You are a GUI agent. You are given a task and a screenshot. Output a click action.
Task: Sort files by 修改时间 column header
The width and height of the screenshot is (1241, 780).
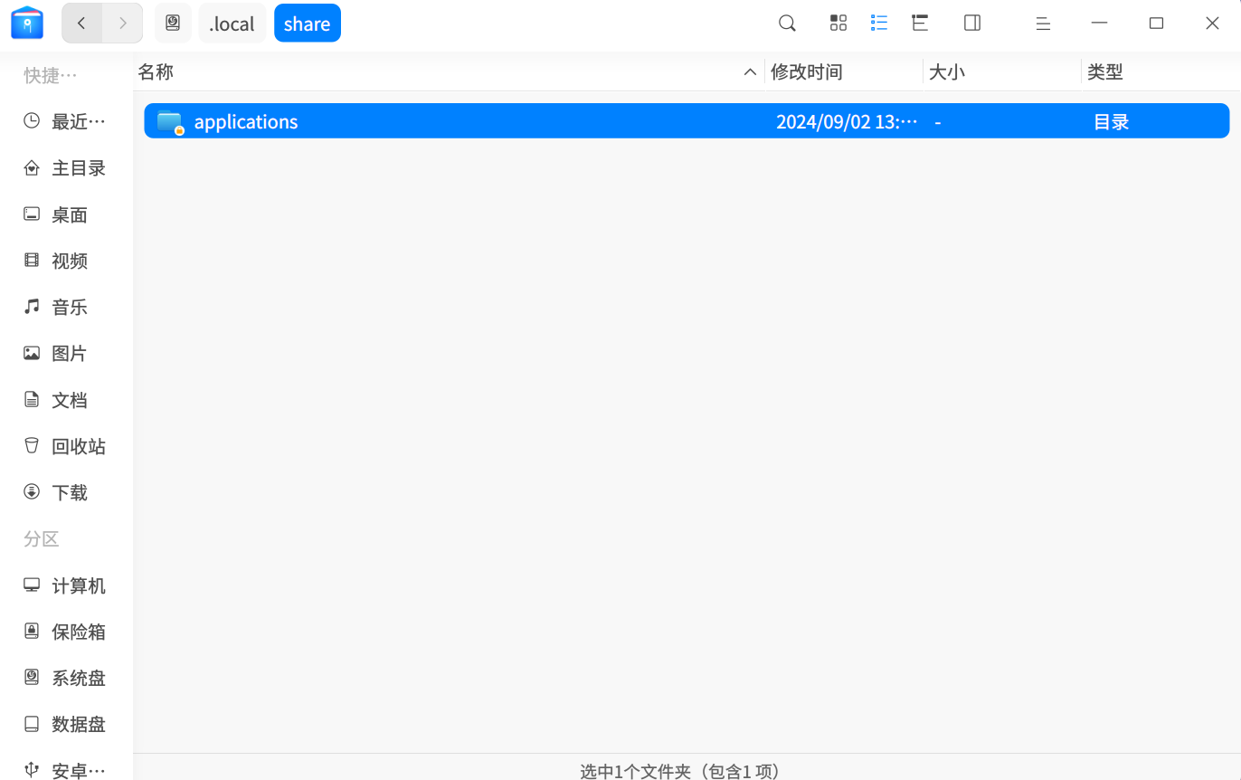point(806,71)
